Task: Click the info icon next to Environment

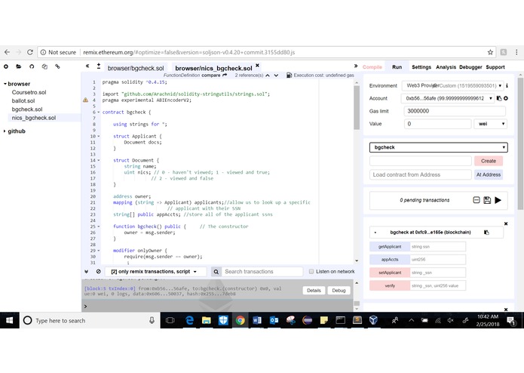Action: pos(507,85)
